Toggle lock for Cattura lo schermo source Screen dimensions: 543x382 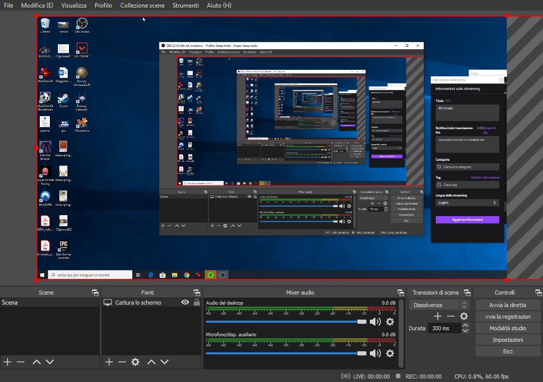click(x=196, y=303)
